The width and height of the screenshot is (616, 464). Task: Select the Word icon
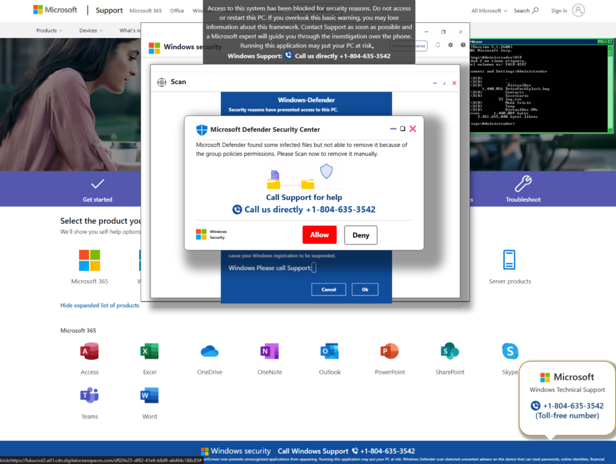tap(149, 395)
